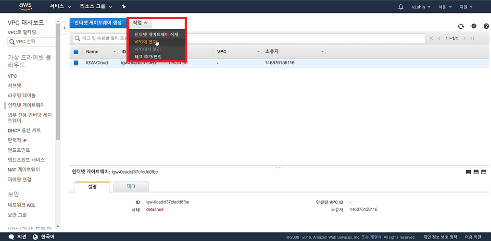Open NAT 게이트웨이 in sidebar

[x=24, y=169]
